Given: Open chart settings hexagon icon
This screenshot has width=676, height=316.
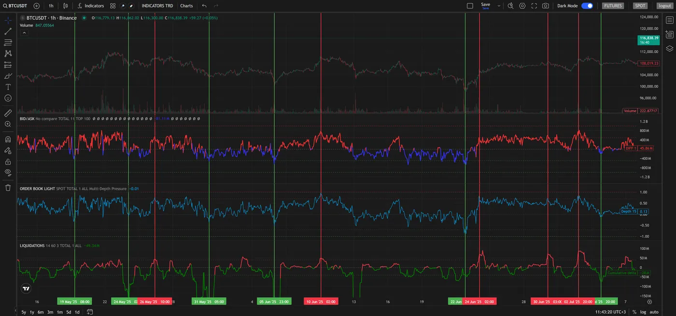Looking at the screenshot, I should [522, 6].
